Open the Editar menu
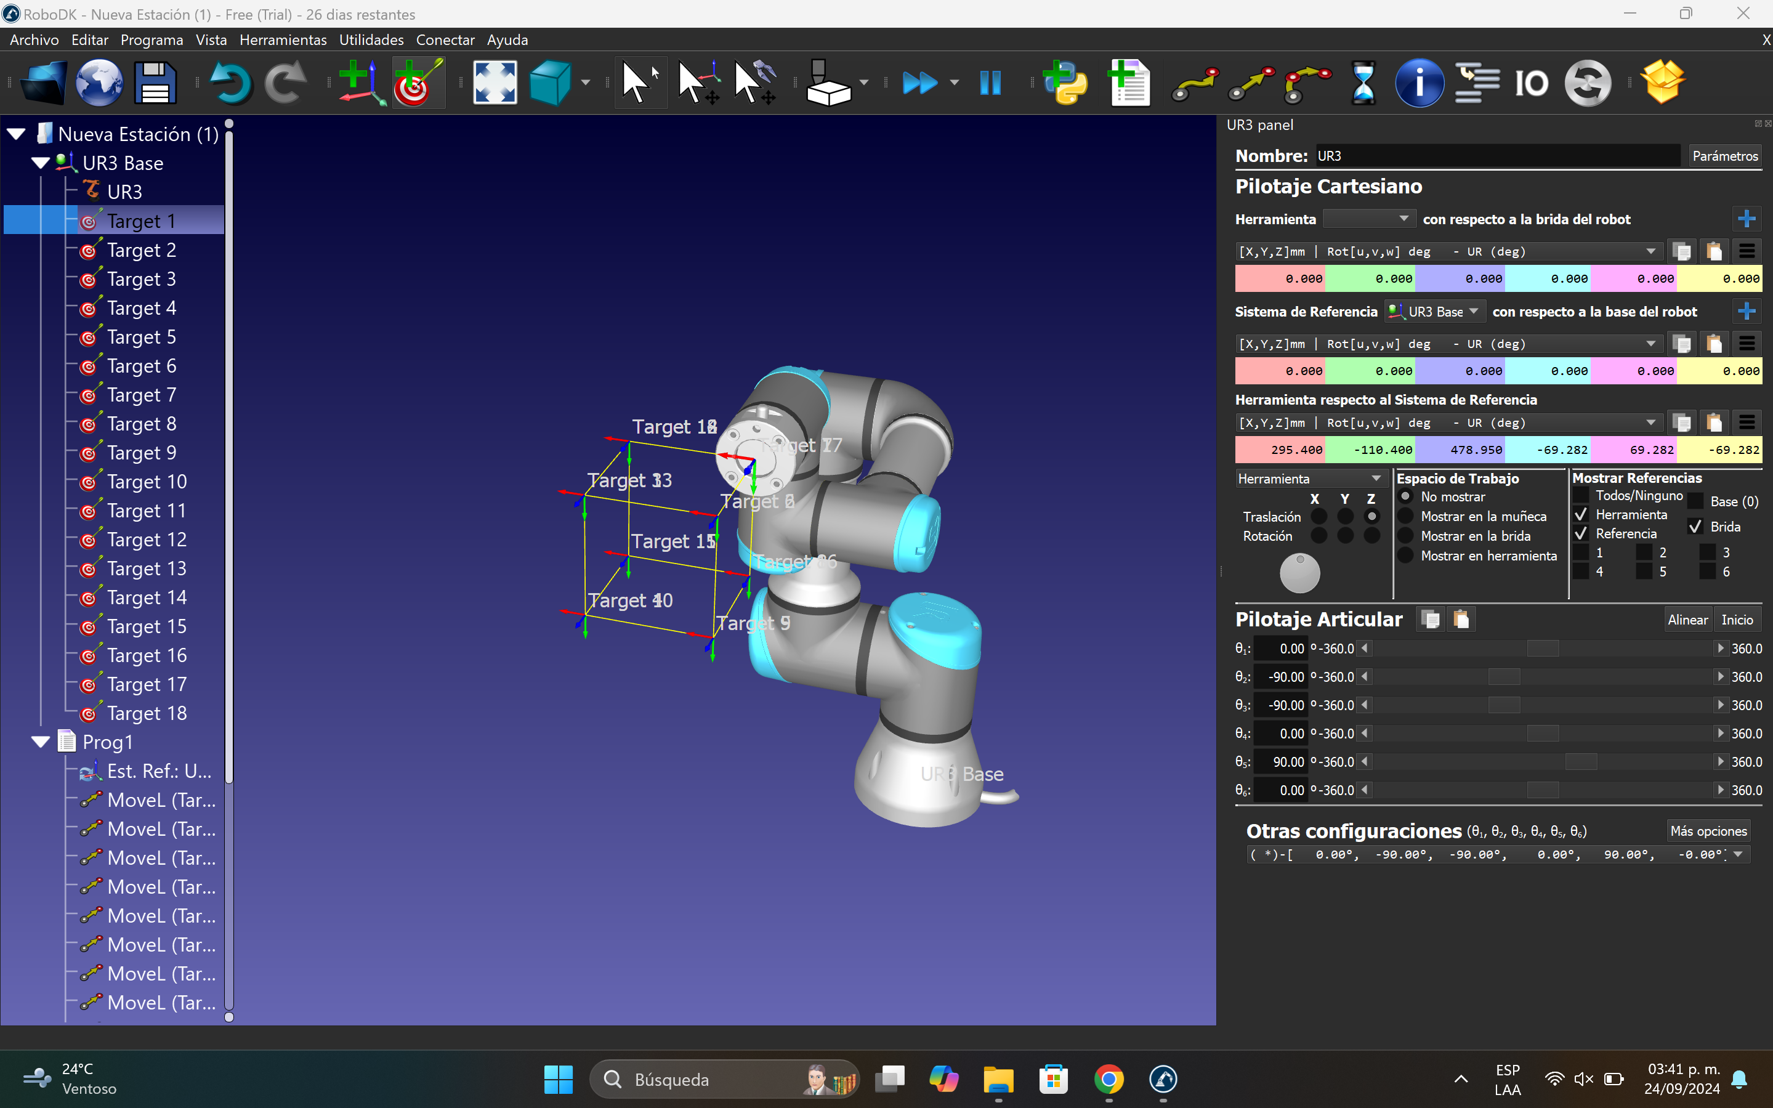Image resolution: width=1773 pixels, height=1108 pixels. [x=89, y=39]
